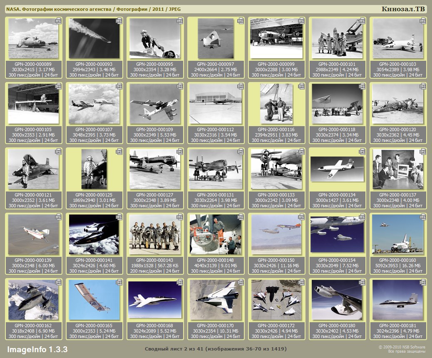Screen dimensions: 432x358
Task: Open the GPN-2000-000162 SR-71 over mountains photo
Action: (32, 300)
